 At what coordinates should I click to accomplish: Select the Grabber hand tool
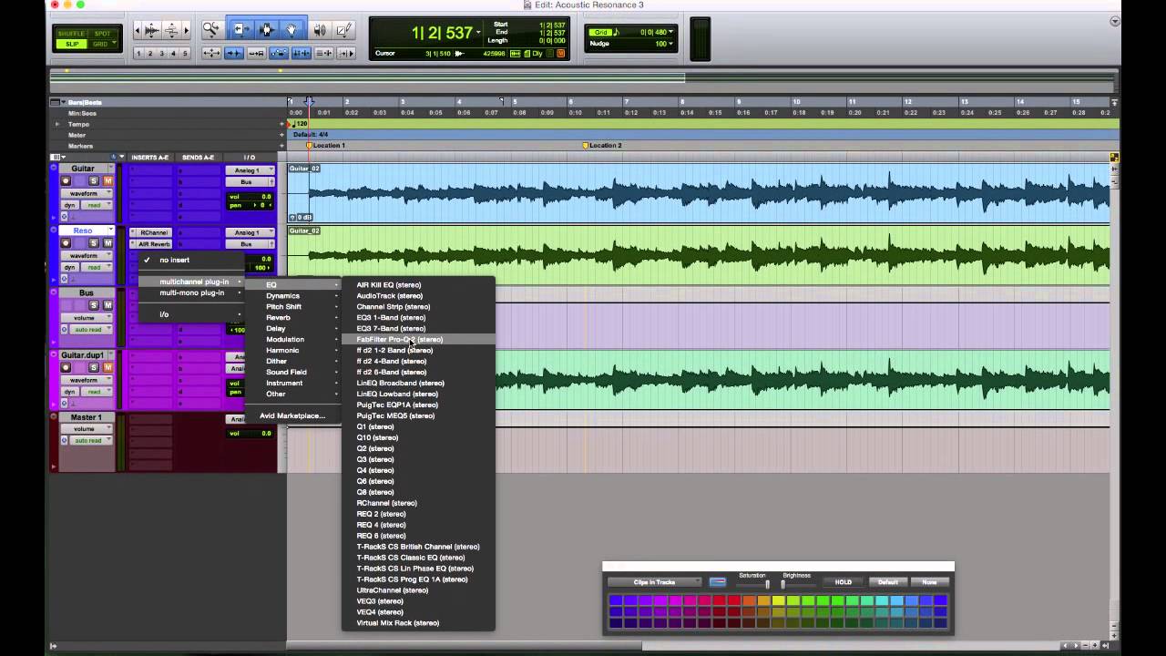(x=291, y=30)
